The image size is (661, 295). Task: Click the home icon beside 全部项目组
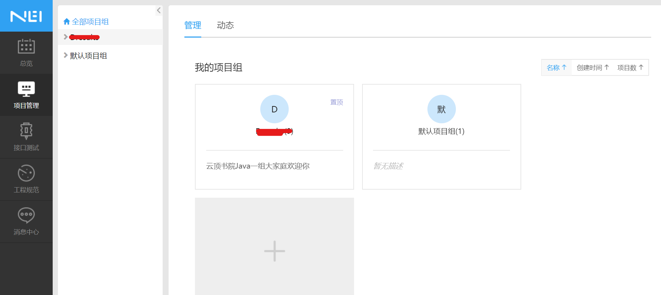pos(67,21)
